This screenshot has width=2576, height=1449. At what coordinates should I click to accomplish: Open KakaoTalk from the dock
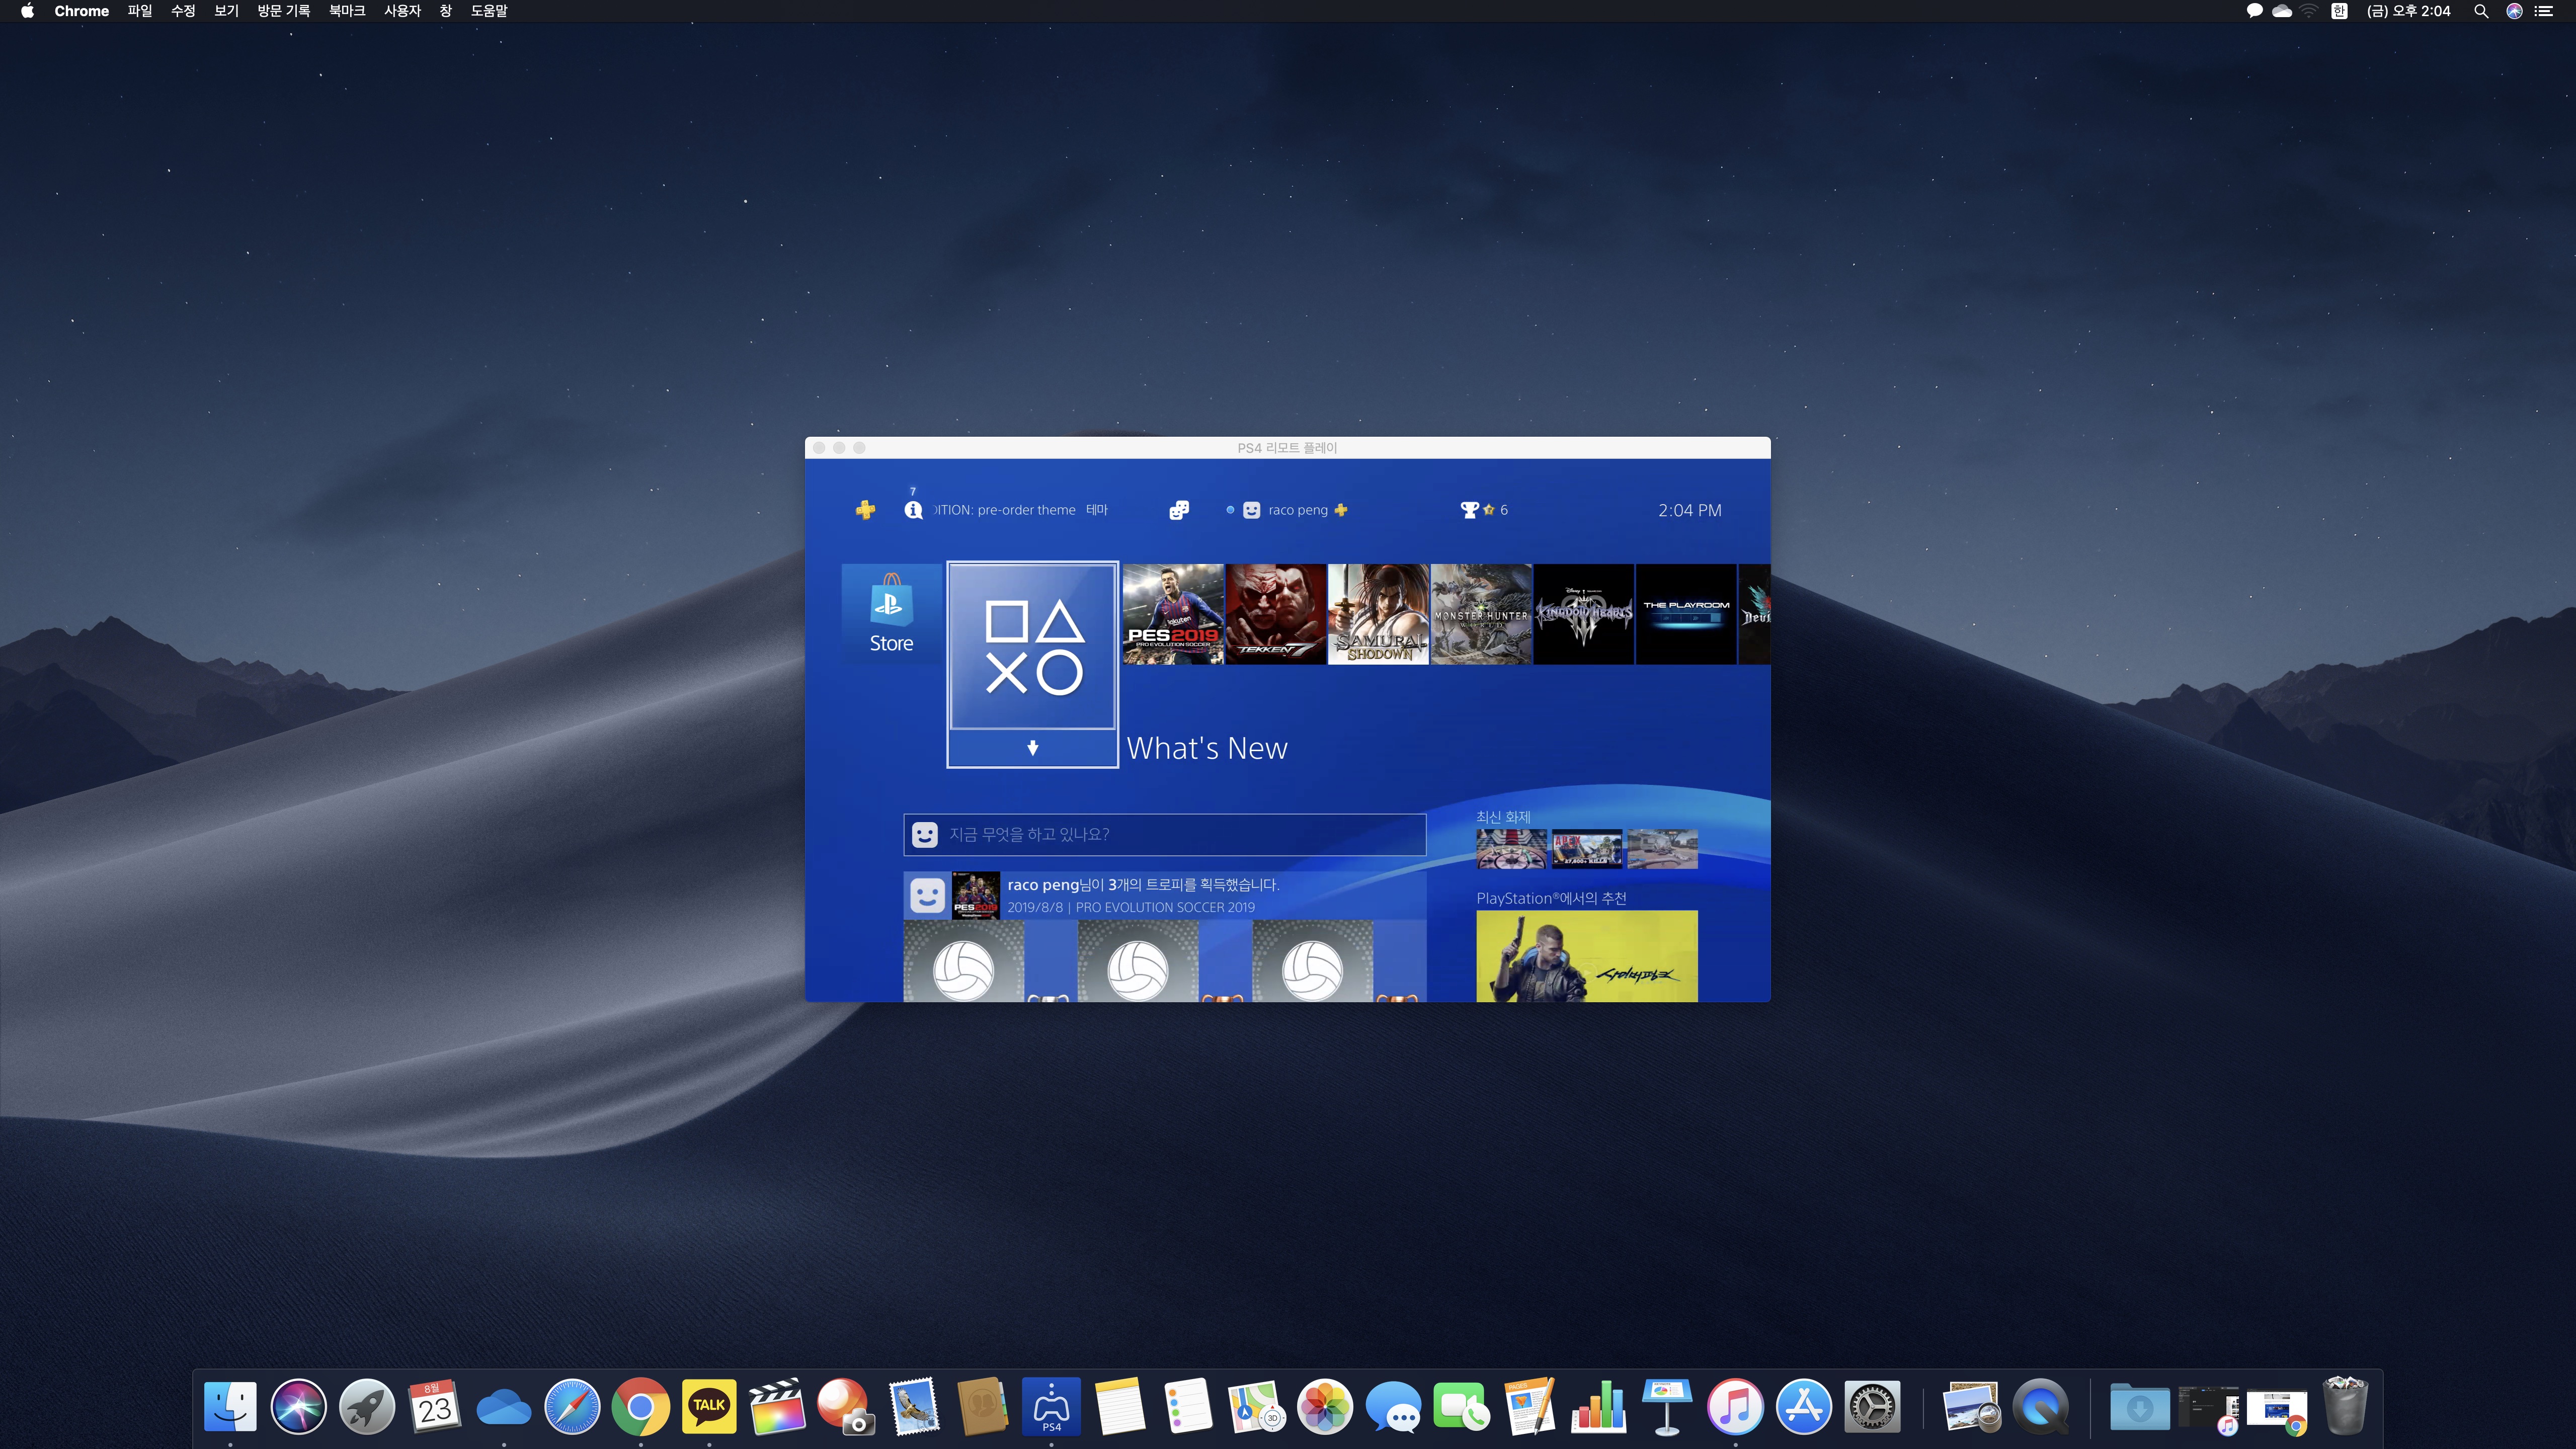click(709, 1406)
